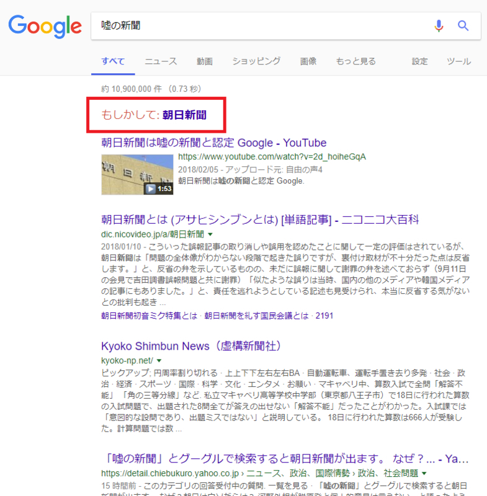This screenshot has height=496, width=487.
Task: Click the suggested term 朝日新聞
Action: click(184, 115)
